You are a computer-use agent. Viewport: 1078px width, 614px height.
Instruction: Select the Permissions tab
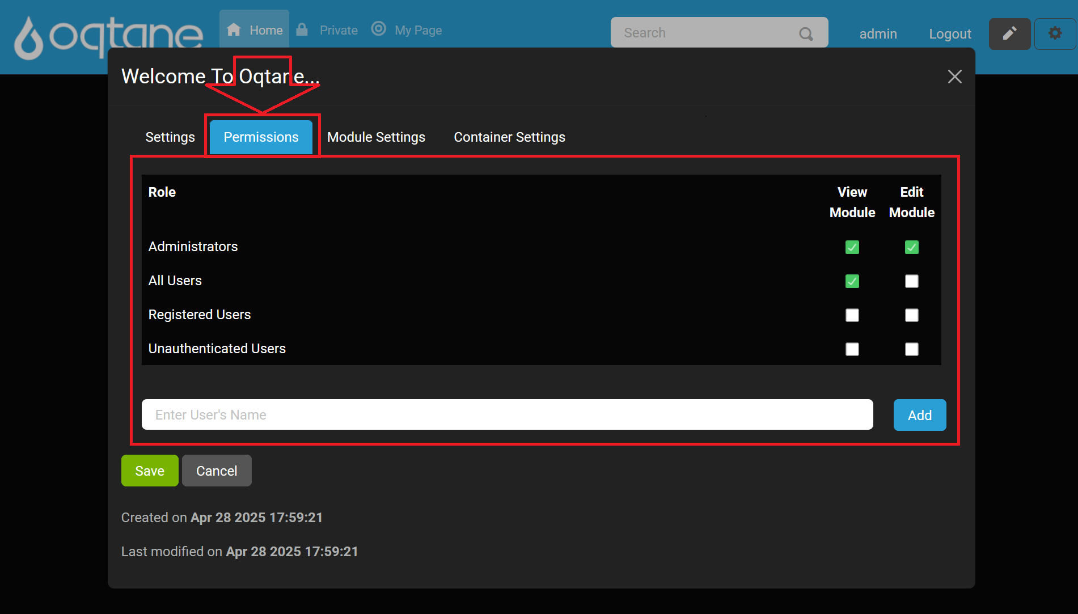coord(261,137)
